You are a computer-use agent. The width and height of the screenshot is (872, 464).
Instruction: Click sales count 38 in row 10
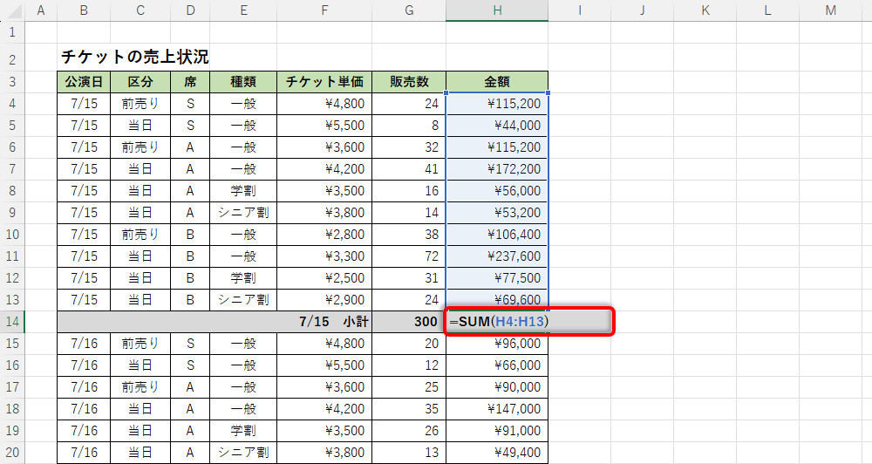click(x=409, y=235)
